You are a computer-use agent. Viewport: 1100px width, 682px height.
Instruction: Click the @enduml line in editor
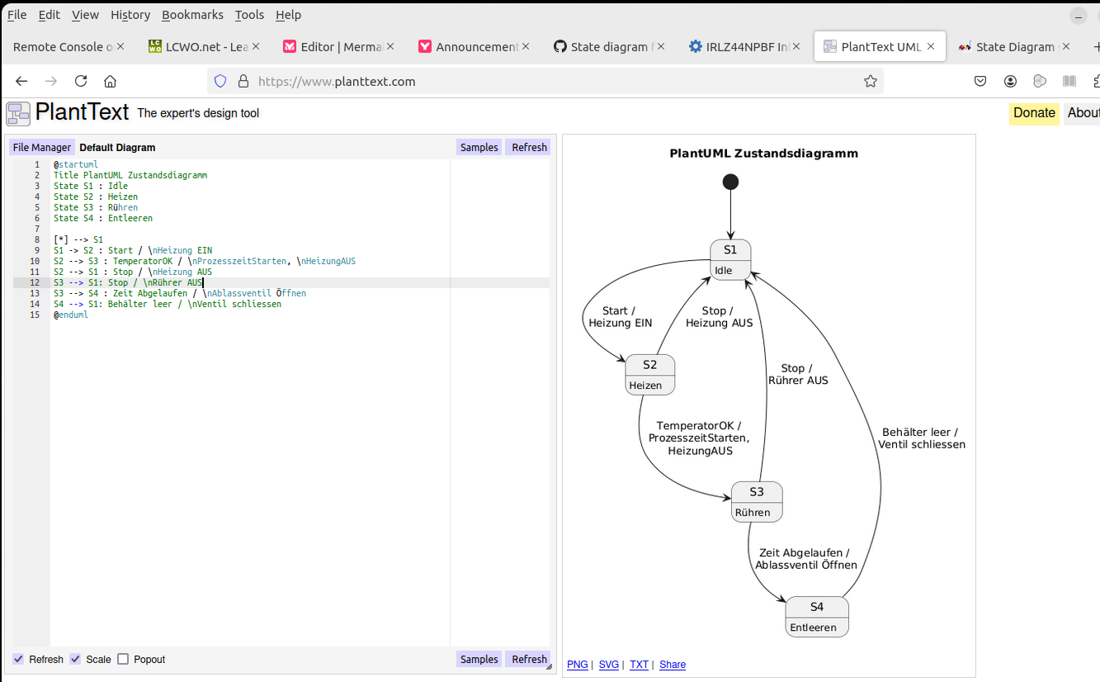click(x=71, y=315)
